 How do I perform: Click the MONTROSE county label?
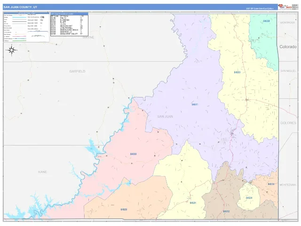click(x=287, y=23)
